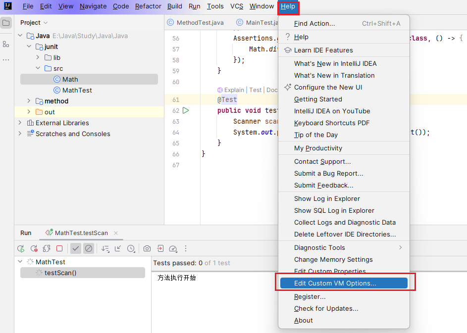Expand the method folder
The height and width of the screenshot is (333, 467).
pyautogui.click(x=28, y=100)
